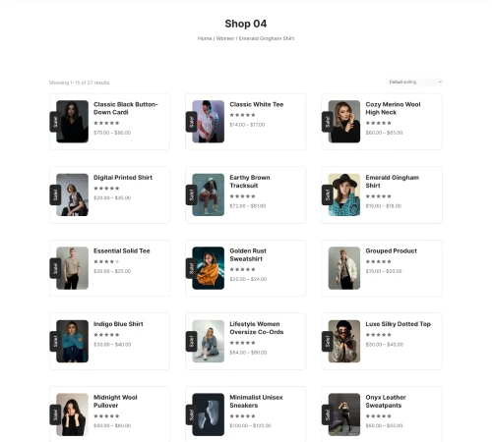This screenshot has height=442, width=492.
Task: Open Earthy Brown Tracksuit product title
Action: click(250, 182)
